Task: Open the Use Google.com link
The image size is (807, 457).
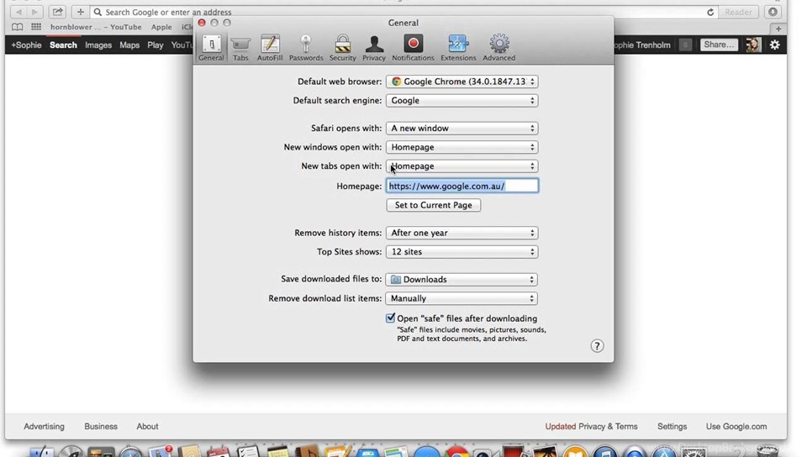Action: pyautogui.click(x=736, y=427)
